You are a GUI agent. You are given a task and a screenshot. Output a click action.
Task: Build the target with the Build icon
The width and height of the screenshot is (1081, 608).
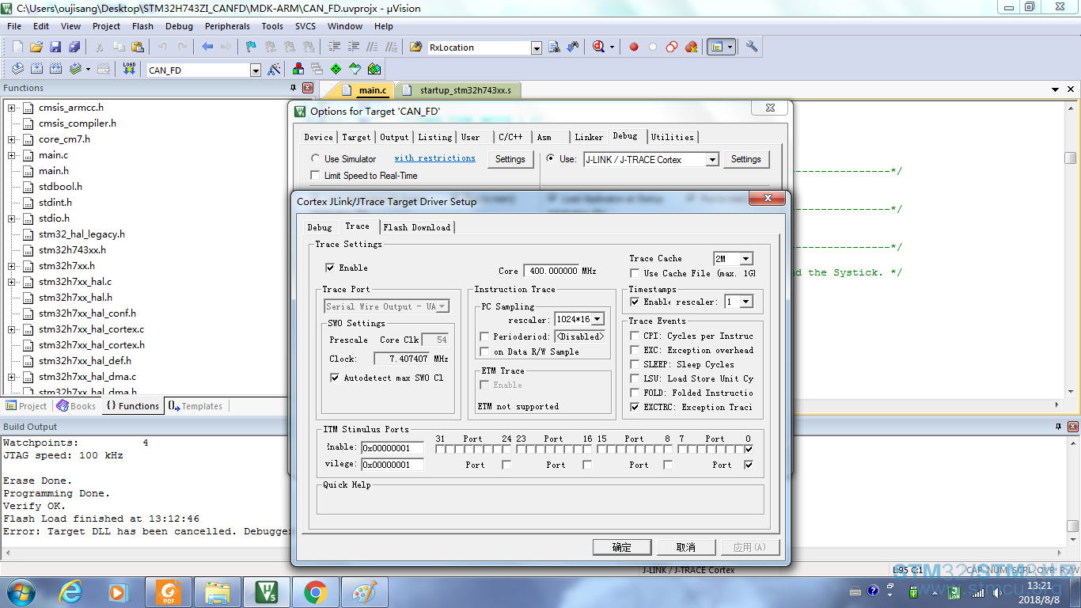36,70
